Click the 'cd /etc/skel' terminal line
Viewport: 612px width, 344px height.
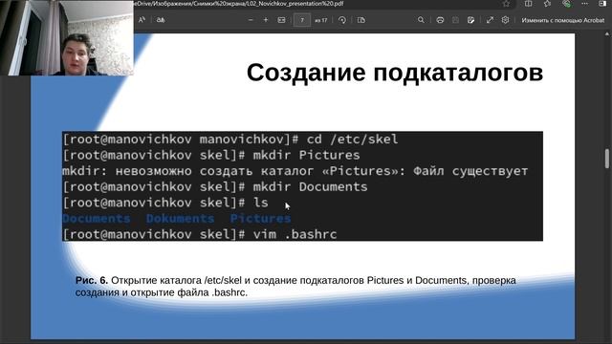[230, 140]
